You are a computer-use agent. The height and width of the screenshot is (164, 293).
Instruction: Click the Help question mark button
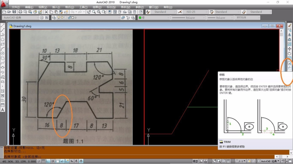(141, 12)
